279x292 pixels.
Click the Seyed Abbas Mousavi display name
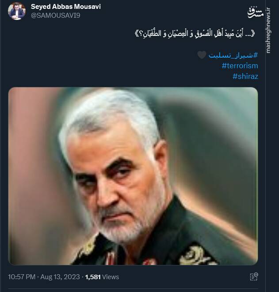(65, 7)
